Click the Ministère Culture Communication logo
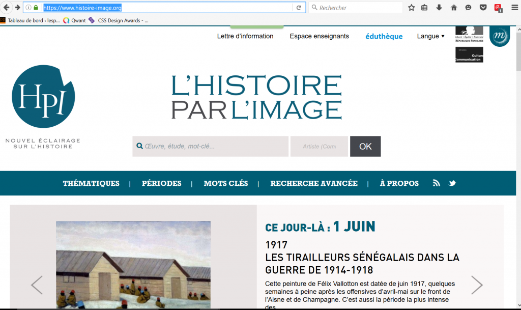The image size is (521, 310). 469,54
